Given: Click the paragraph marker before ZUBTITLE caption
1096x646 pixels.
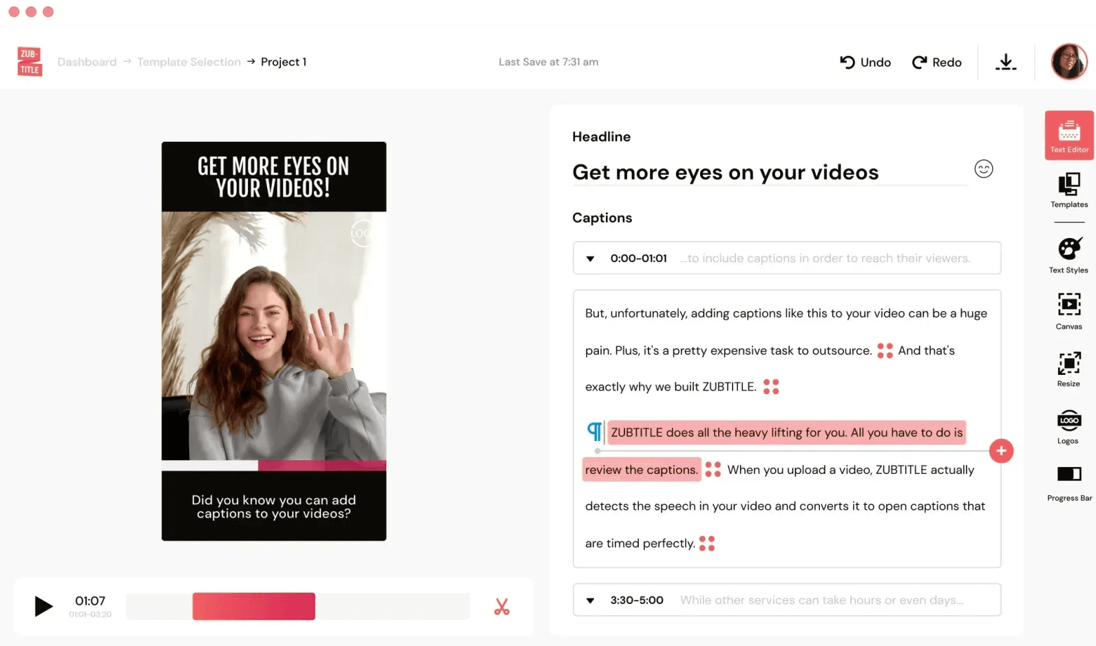Looking at the screenshot, I should 594,431.
